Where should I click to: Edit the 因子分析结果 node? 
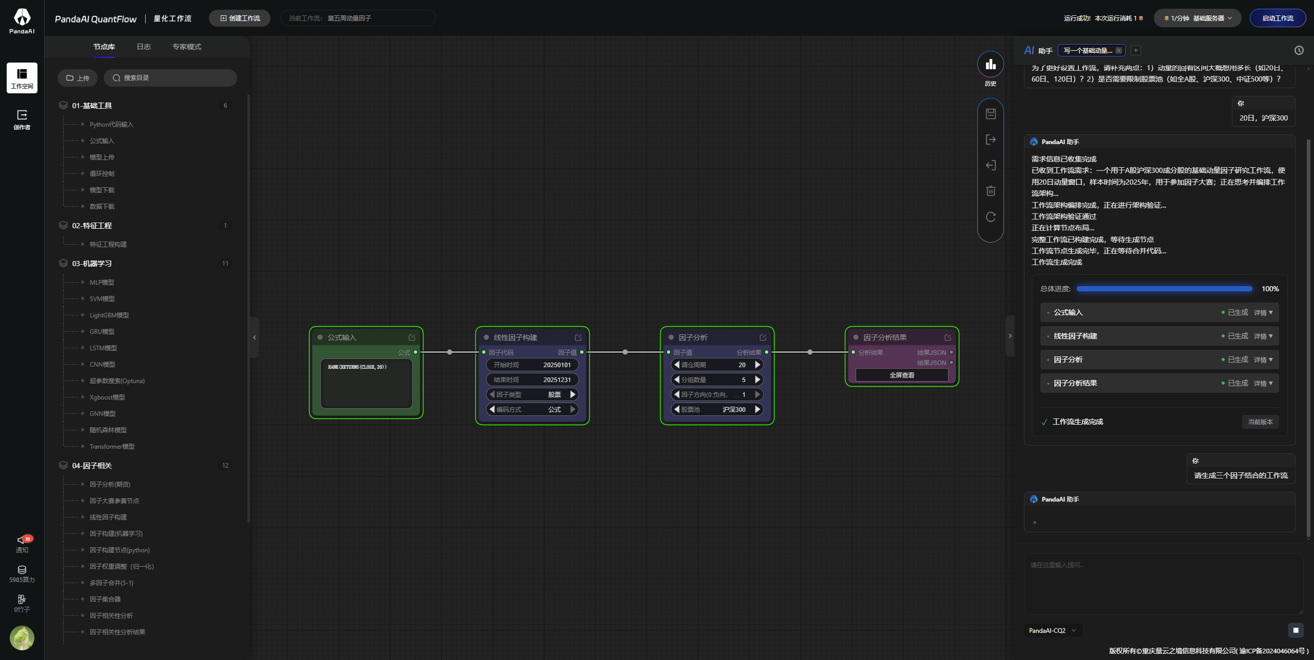click(948, 337)
